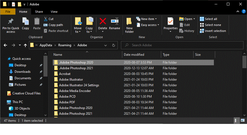Click the Rename icon

(115, 21)
